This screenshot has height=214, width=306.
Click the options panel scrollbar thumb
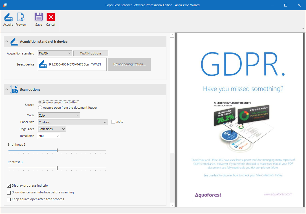tap(172, 96)
